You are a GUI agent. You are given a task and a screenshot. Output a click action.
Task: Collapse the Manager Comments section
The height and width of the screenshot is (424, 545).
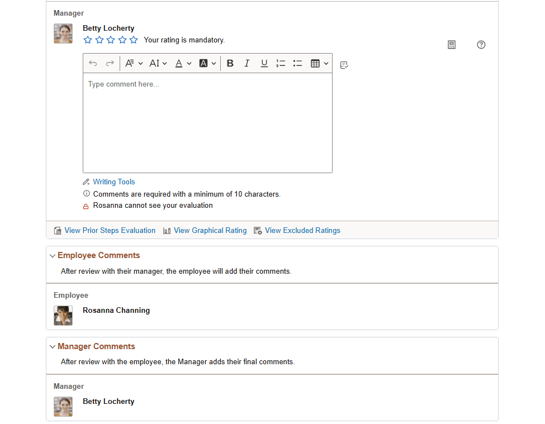tap(52, 346)
